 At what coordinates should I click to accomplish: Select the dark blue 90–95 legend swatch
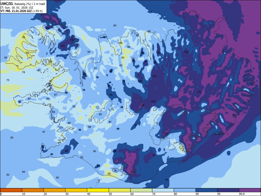[206, 190]
